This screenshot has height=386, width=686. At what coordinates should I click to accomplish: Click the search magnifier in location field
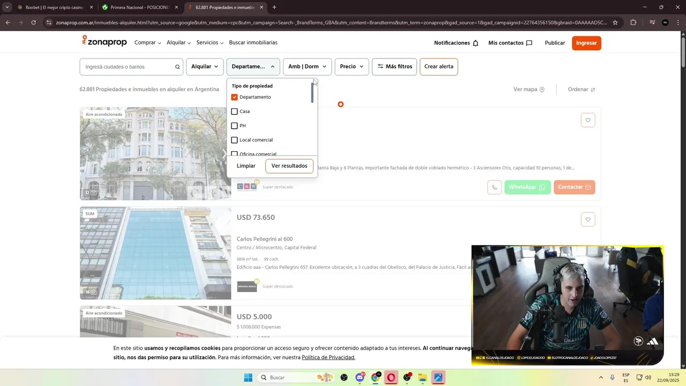[x=177, y=67]
